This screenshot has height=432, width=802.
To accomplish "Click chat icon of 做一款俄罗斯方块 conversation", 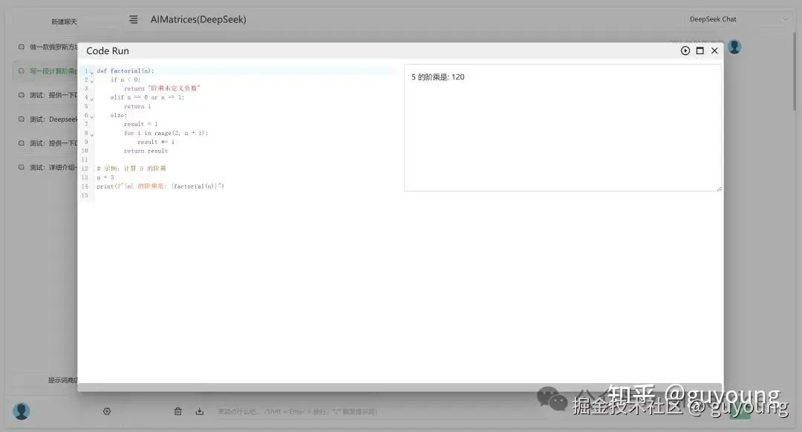I will click(x=22, y=47).
